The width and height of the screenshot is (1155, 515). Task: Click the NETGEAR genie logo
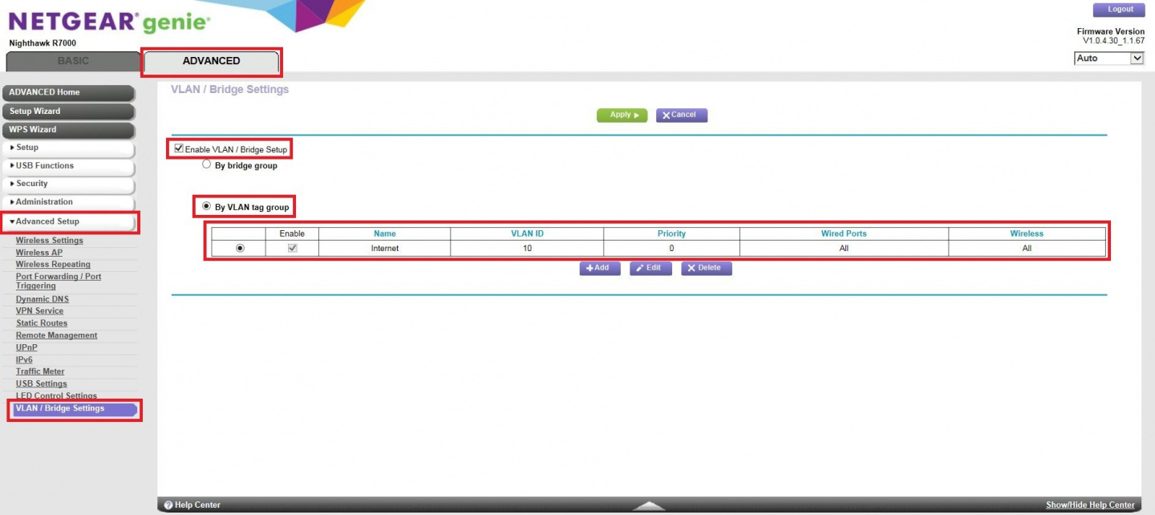click(x=109, y=22)
